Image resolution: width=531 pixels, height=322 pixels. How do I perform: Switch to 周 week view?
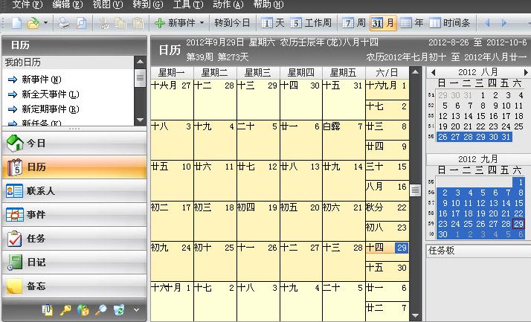(354, 23)
